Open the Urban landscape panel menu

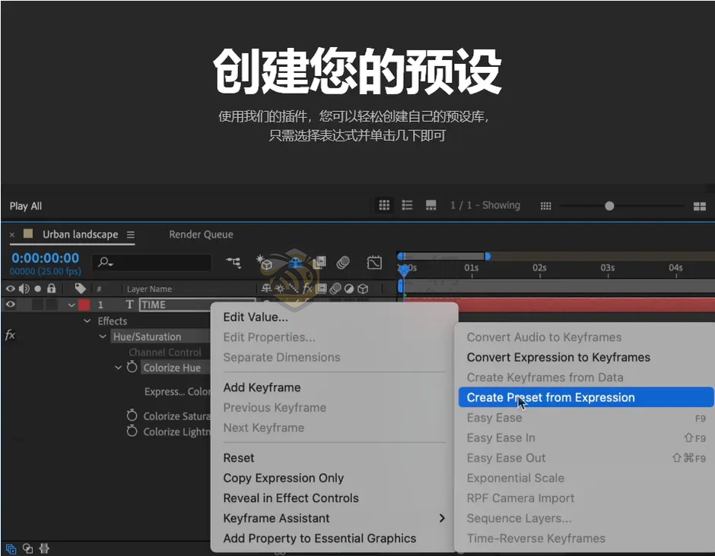[131, 234]
